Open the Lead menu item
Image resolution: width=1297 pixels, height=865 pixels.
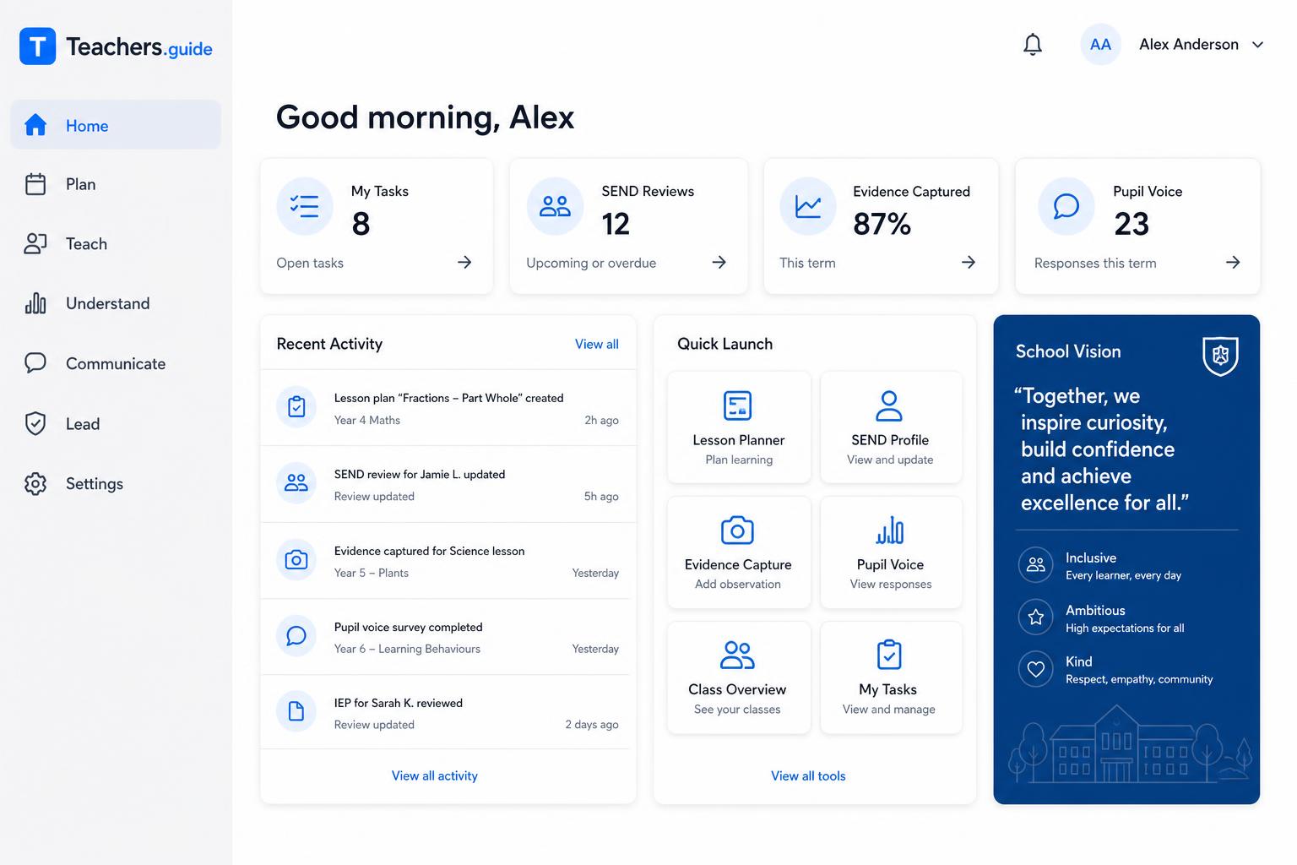116,424
